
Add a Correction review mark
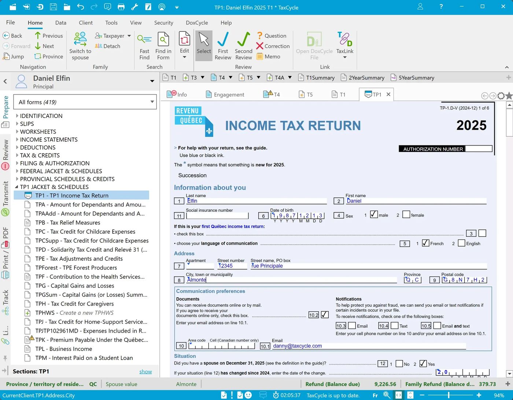[x=273, y=46]
